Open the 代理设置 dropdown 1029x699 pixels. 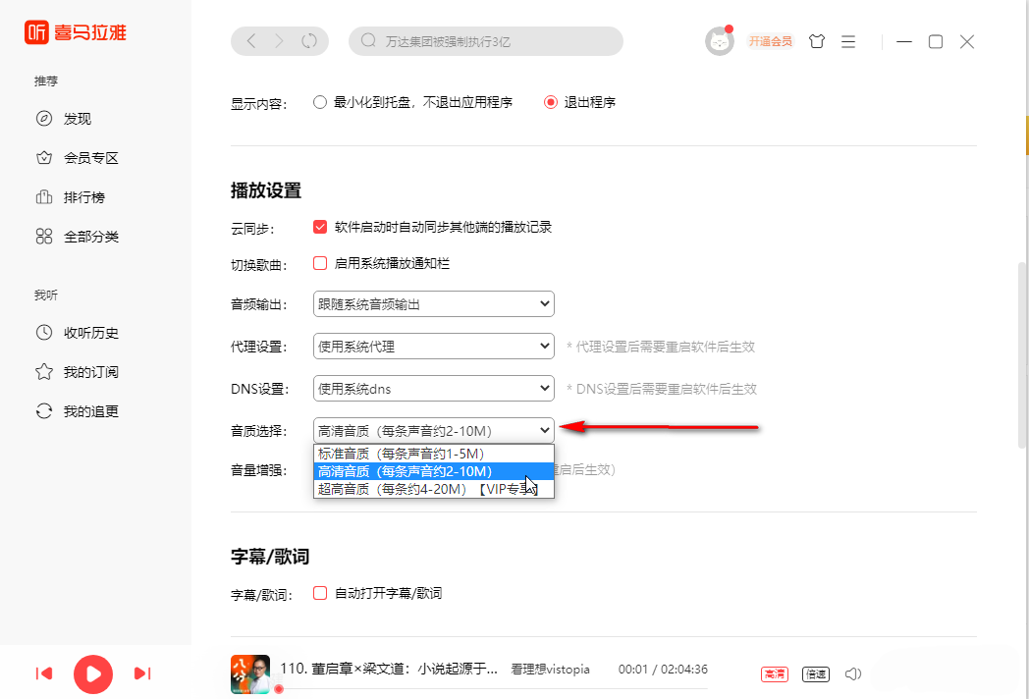434,346
